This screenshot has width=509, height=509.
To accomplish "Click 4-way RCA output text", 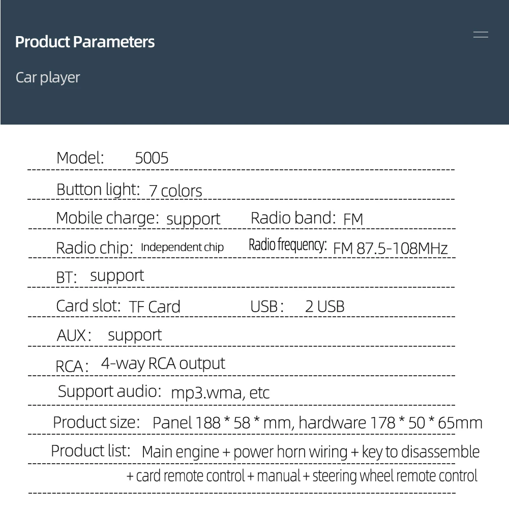I will pos(163,364).
